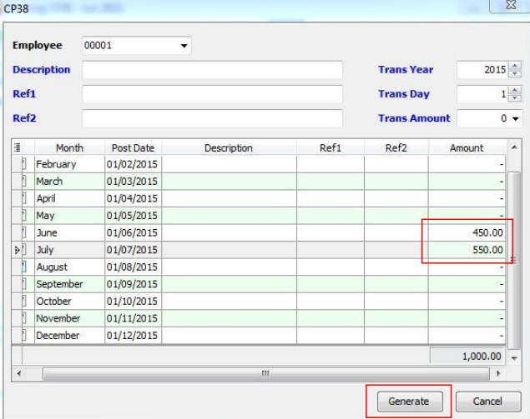Select the July row indicator arrow
The height and width of the screenshot is (419, 530).
[x=18, y=250]
